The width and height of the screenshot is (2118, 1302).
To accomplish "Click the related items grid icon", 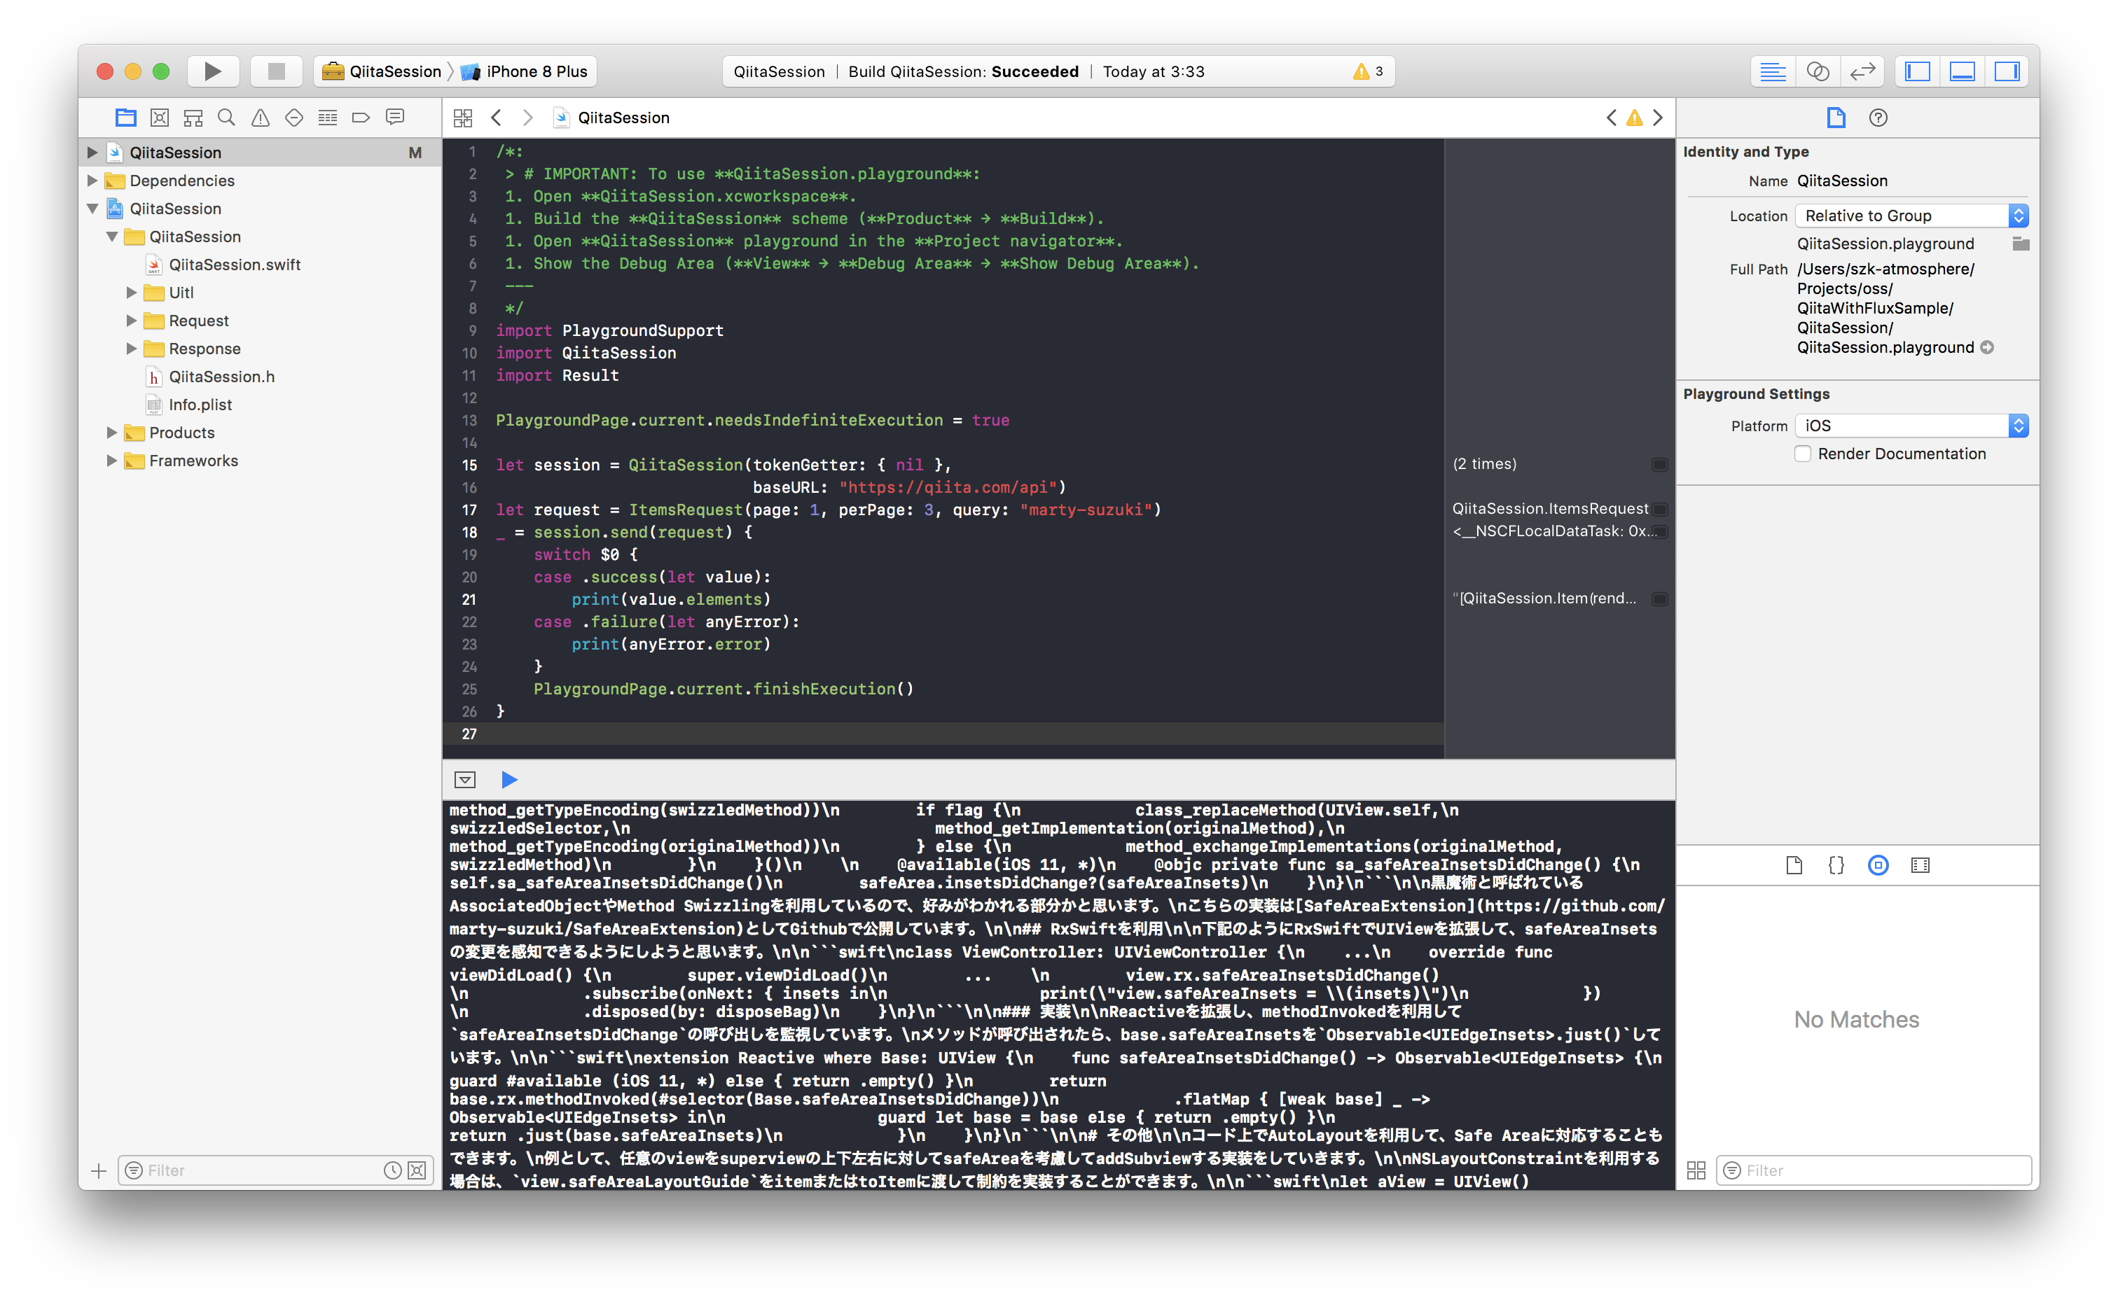I will (x=464, y=117).
